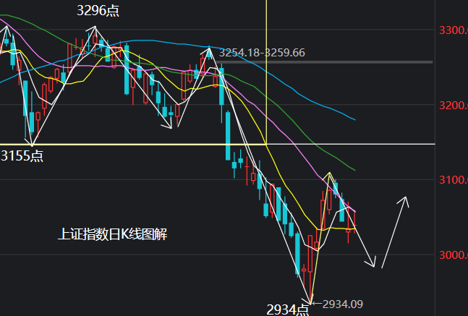Click the 3300 price axis label
468x316 pixels.
454,30
